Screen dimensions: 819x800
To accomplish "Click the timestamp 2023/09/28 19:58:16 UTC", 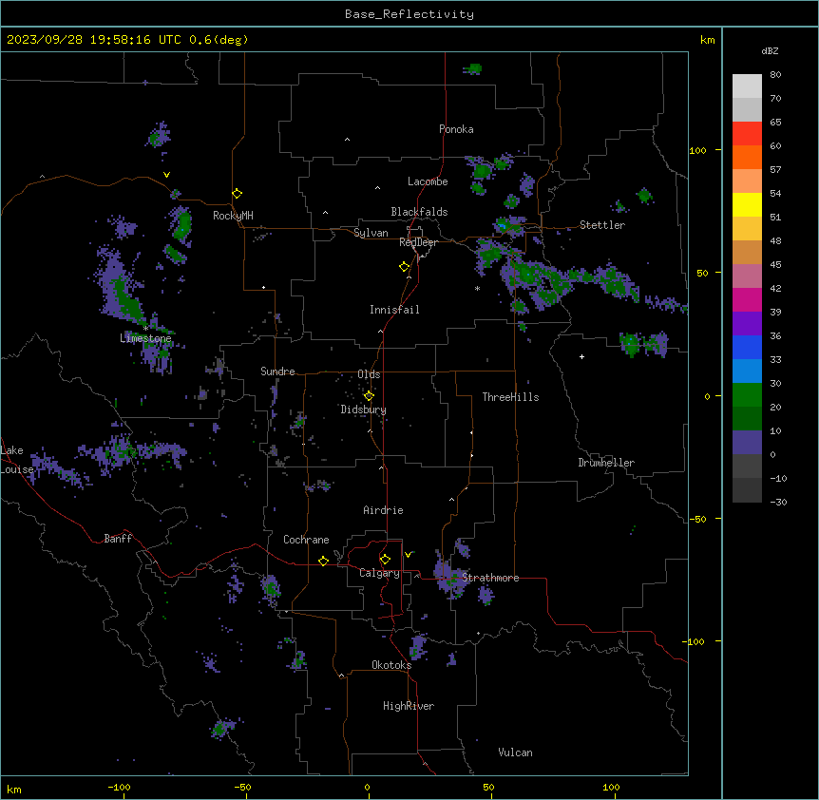I will click(94, 40).
